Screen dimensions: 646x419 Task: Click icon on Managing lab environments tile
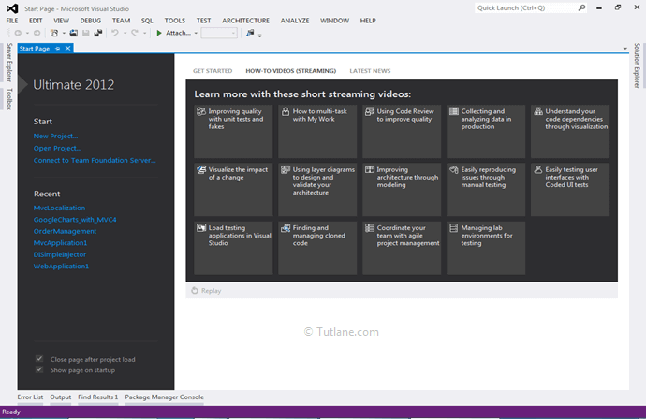coord(453,228)
